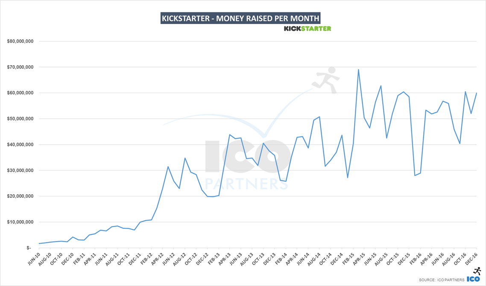The image size is (486, 286).
Task: Click the $- zero label on y-axis
Action: click(x=29, y=248)
